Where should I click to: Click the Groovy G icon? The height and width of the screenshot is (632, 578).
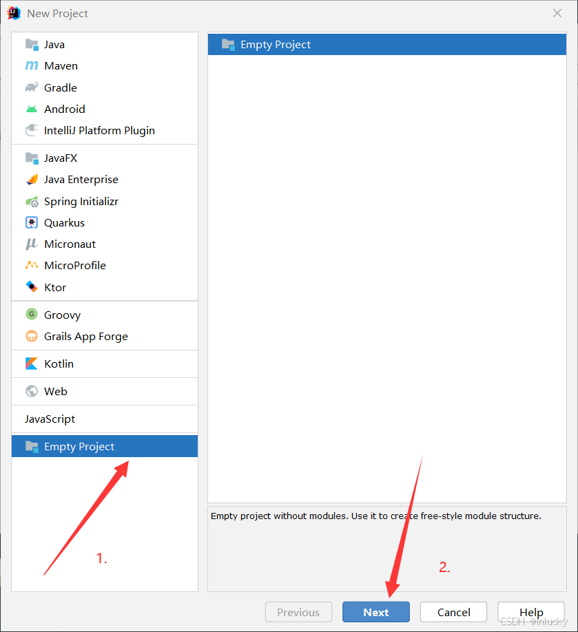click(x=32, y=315)
